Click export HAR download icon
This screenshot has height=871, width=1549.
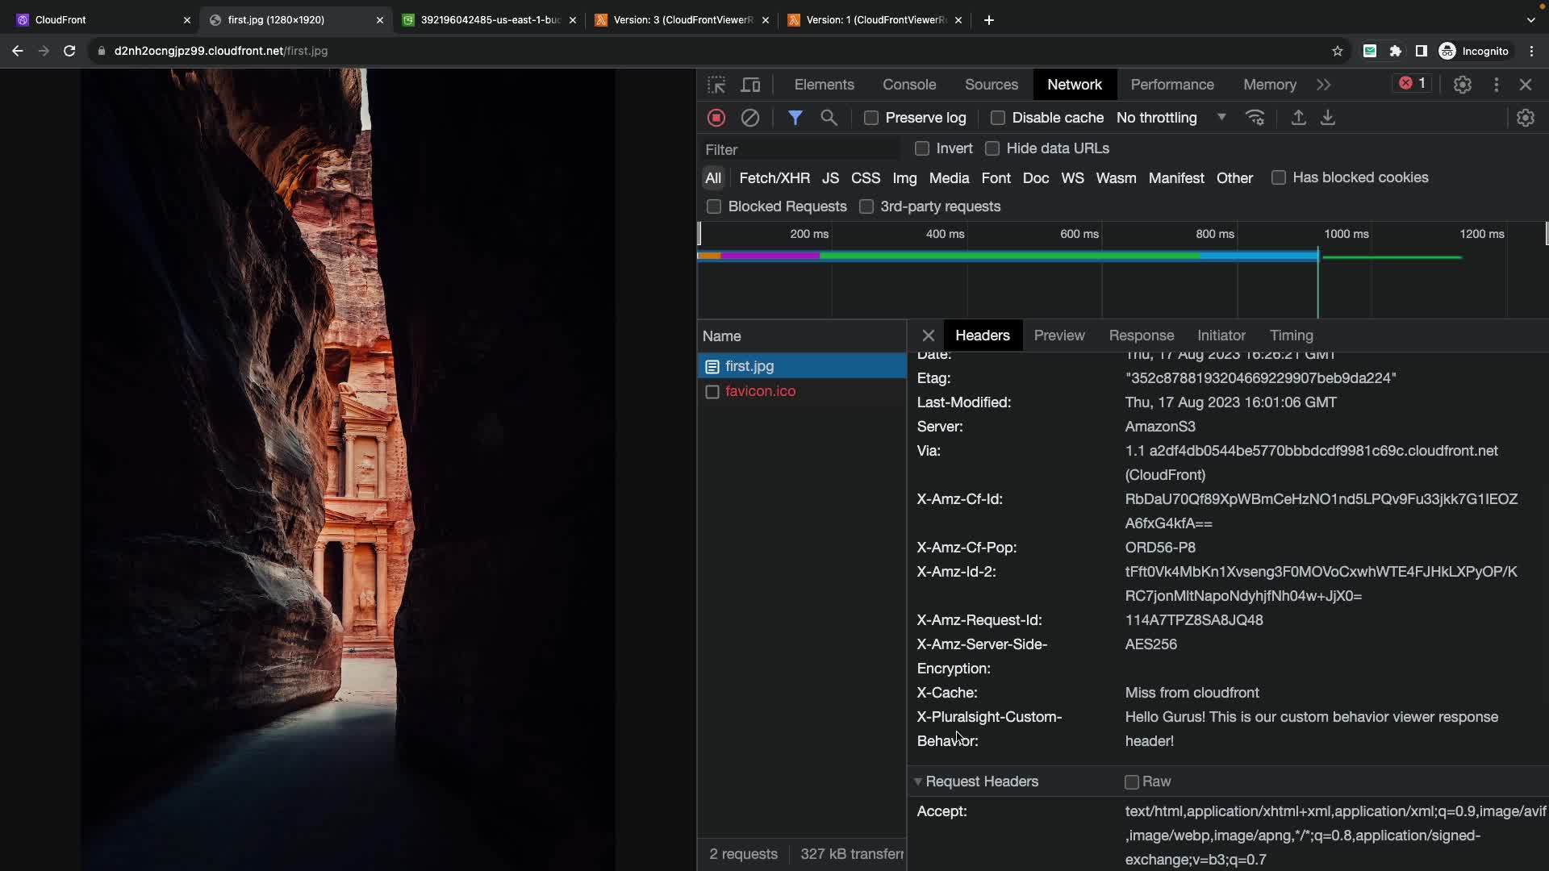(1327, 118)
